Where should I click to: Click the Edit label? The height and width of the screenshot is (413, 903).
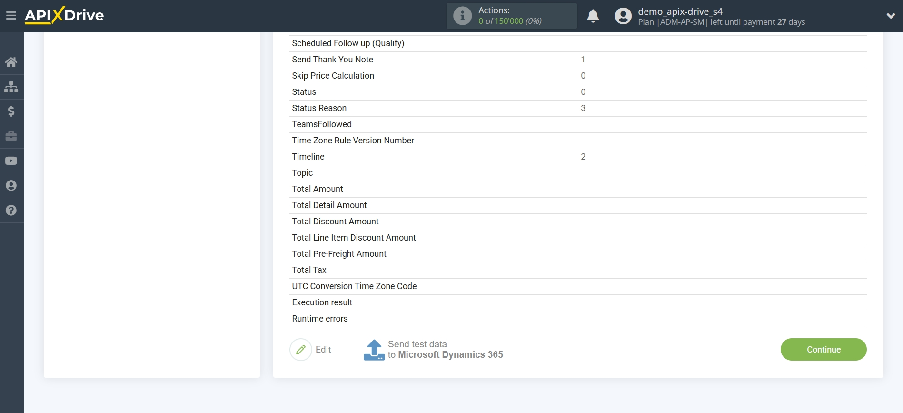pyautogui.click(x=323, y=350)
